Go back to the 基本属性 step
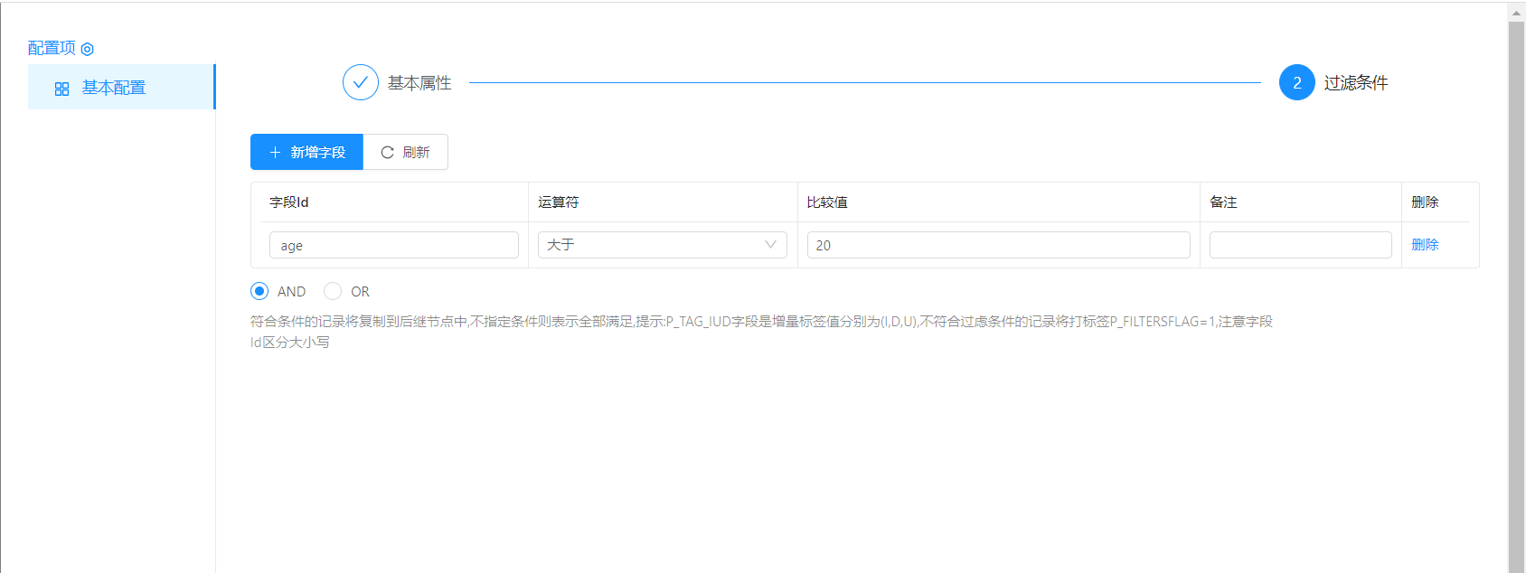The width and height of the screenshot is (1526, 573). 419,83
